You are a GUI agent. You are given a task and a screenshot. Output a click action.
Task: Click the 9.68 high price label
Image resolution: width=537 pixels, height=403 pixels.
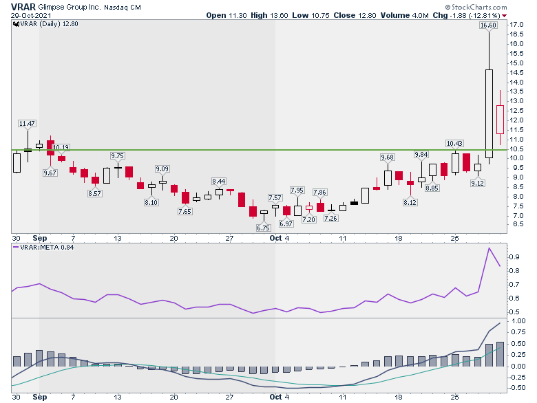[387, 157]
